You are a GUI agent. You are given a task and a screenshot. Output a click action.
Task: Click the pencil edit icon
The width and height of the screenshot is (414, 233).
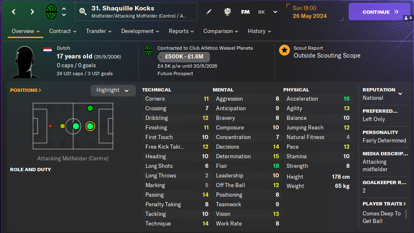click(x=209, y=12)
